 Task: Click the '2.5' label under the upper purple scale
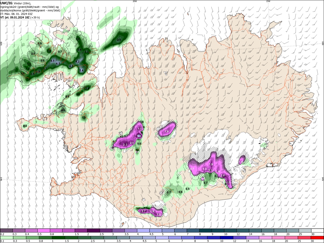pos(102,234)
